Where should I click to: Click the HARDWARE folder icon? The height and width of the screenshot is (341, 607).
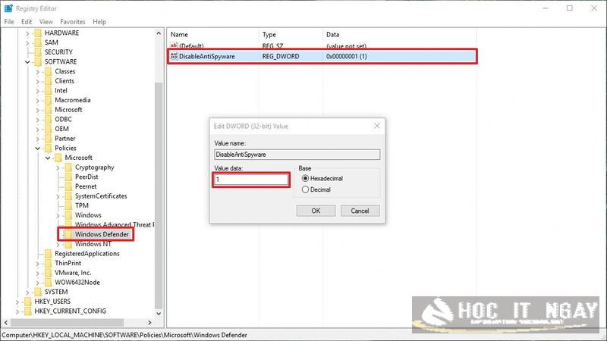(x=38, y=33)
